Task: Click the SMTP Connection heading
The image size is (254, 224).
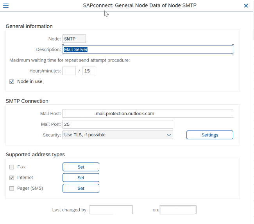Action: point(27,101)
